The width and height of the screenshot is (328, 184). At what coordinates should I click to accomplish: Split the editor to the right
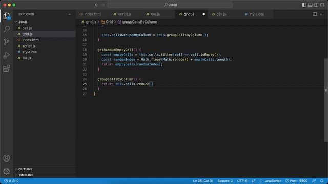315,14
